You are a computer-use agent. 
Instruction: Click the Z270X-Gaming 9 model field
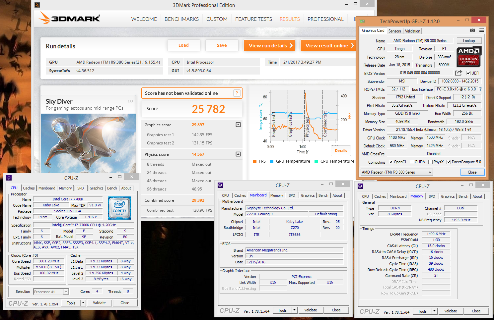[x=277, y=214]
